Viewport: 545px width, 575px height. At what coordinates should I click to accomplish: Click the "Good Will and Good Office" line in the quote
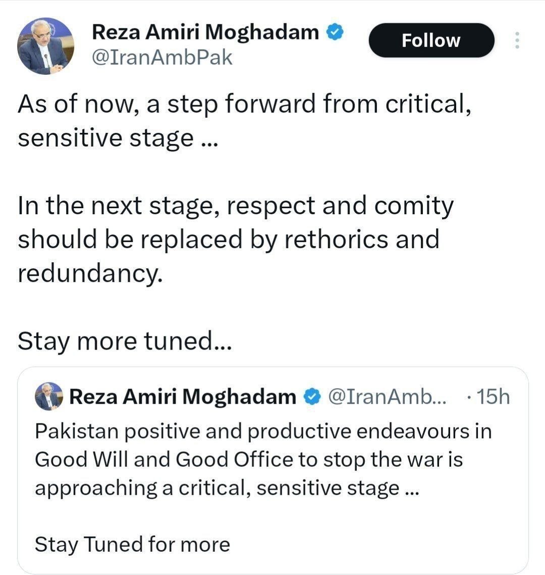(248, 460)
